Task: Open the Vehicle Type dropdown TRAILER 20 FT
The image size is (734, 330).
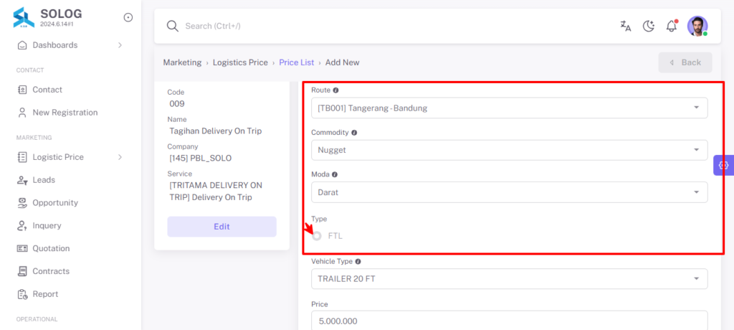Action: coord(510,278)
